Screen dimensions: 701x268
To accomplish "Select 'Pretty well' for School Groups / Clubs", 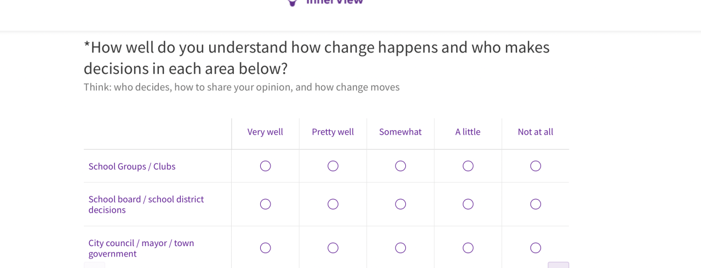I will 333,166.
